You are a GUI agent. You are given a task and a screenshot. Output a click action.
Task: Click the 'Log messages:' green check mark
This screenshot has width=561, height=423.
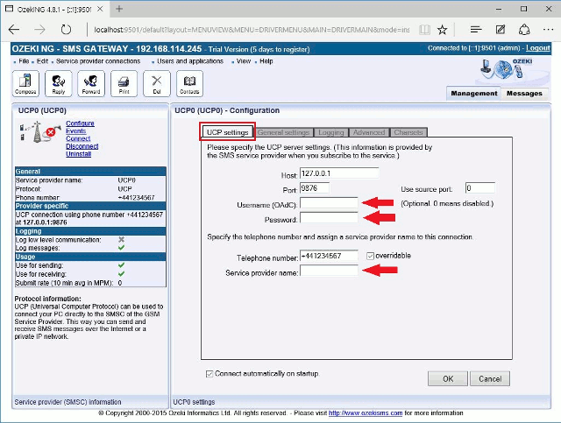[121, 248]
